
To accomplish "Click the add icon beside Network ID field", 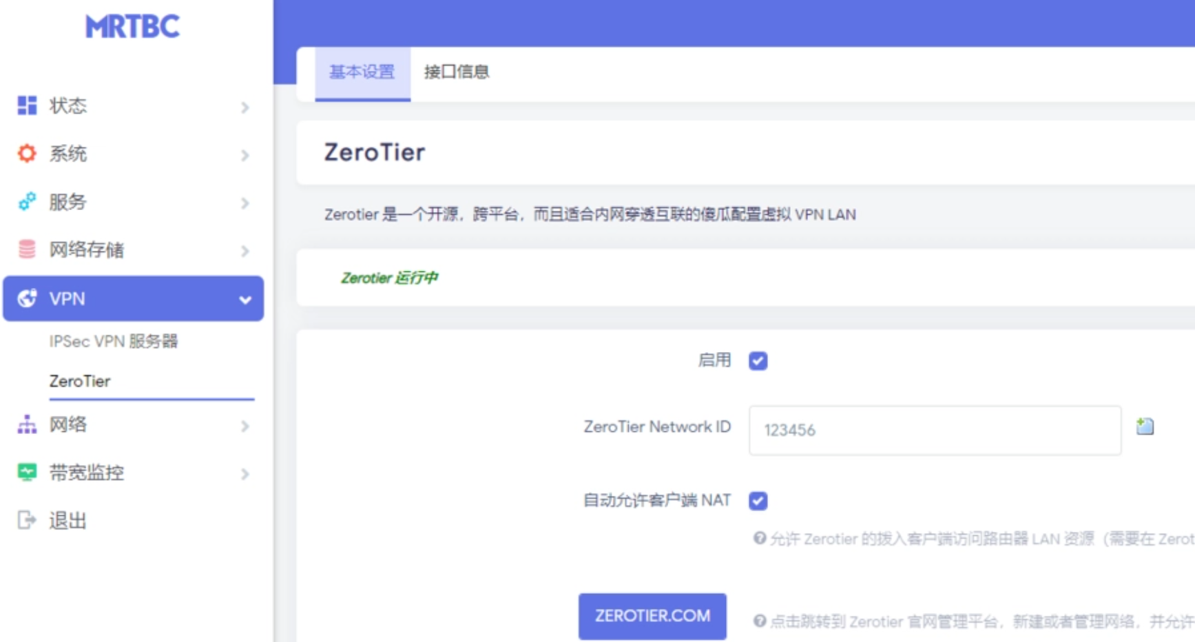I will point(1145,426).
